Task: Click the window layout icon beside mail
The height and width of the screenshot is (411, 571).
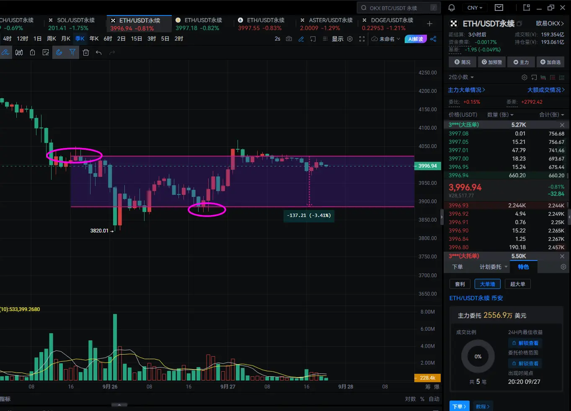Action: coord(527,8)
